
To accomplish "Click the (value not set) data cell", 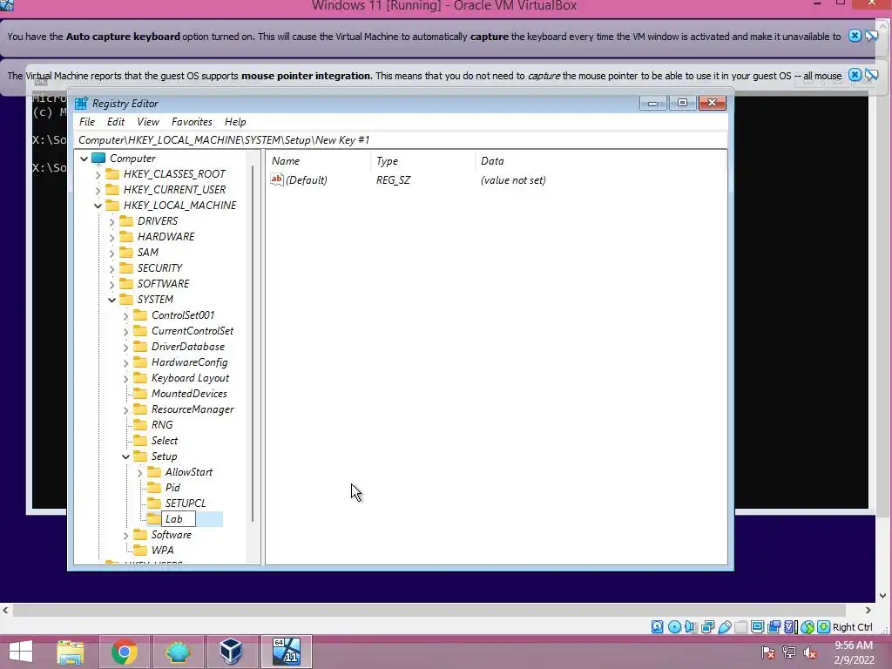I will coord(513,180).
